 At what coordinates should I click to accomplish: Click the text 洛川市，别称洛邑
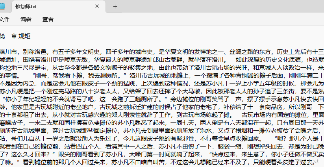(x=24, y=52)
